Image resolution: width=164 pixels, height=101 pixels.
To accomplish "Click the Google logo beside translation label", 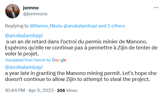I will click(x=59, y=60).
